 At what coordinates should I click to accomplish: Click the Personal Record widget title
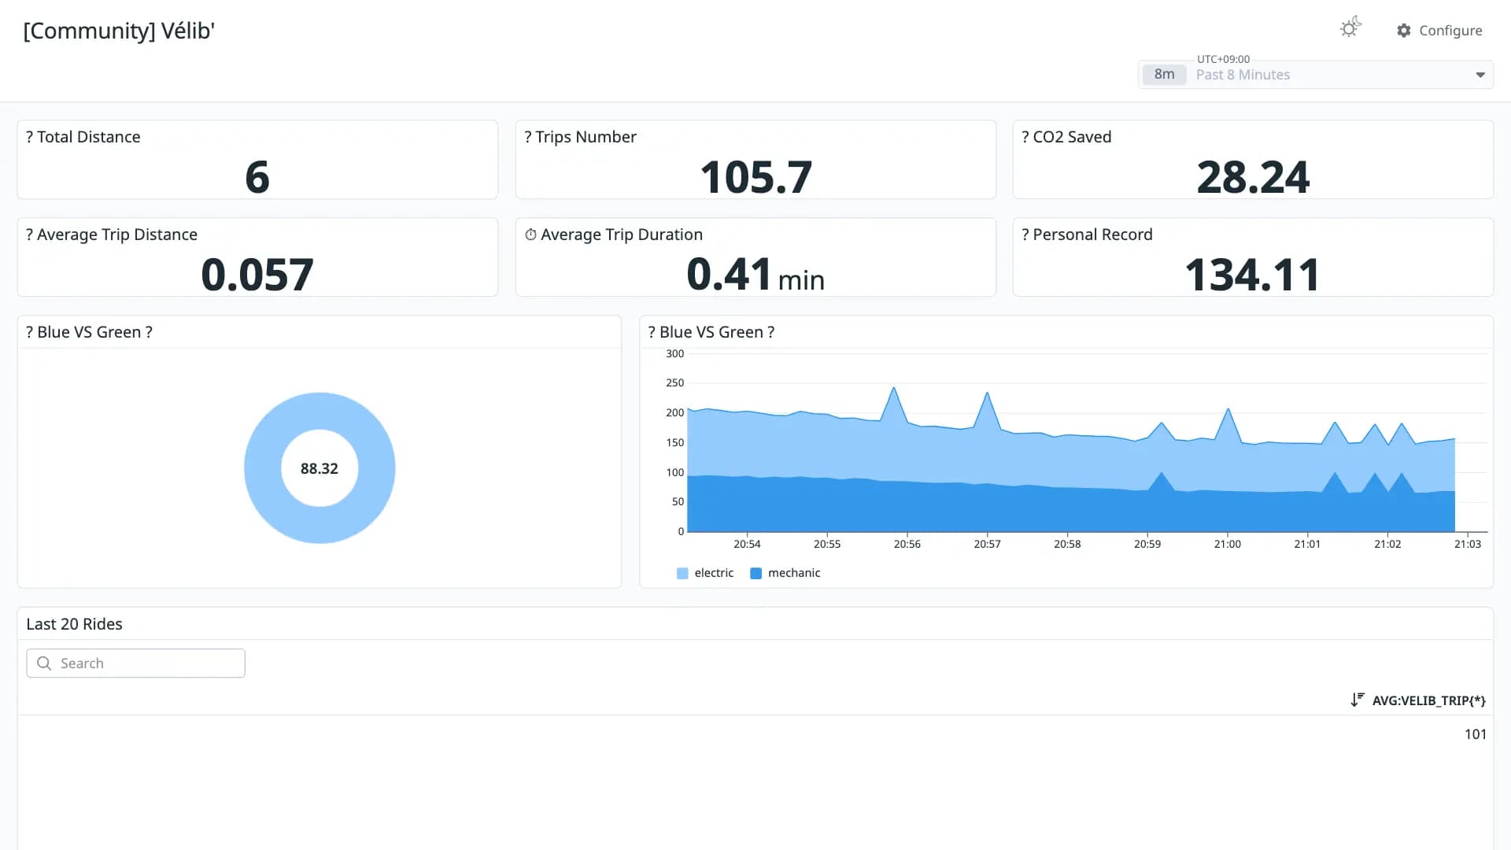coord(1087,235)
